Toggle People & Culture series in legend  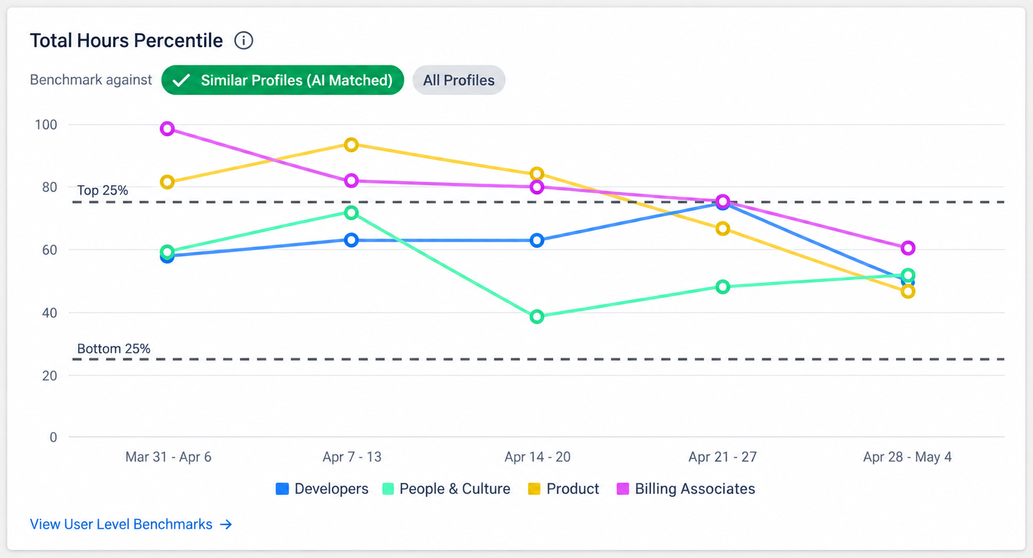pos(447,489)
